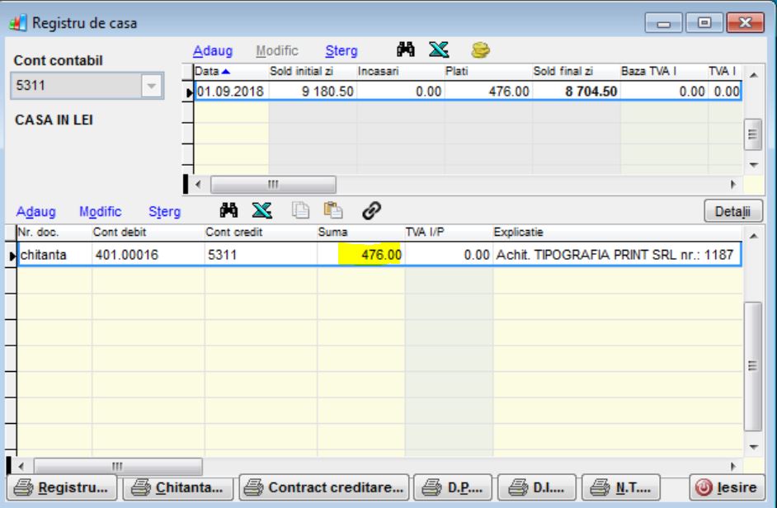This screenshot has height=508, width=777.
Task: Click upper grid scroll left arrow
Action: (198, 185)
